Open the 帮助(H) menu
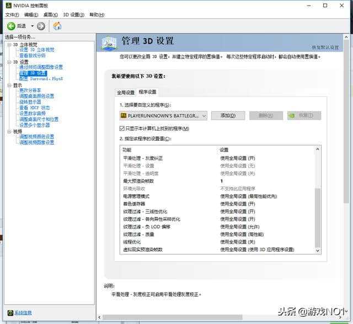This screenshot has height=324, width=353. (x=97, y=15)
